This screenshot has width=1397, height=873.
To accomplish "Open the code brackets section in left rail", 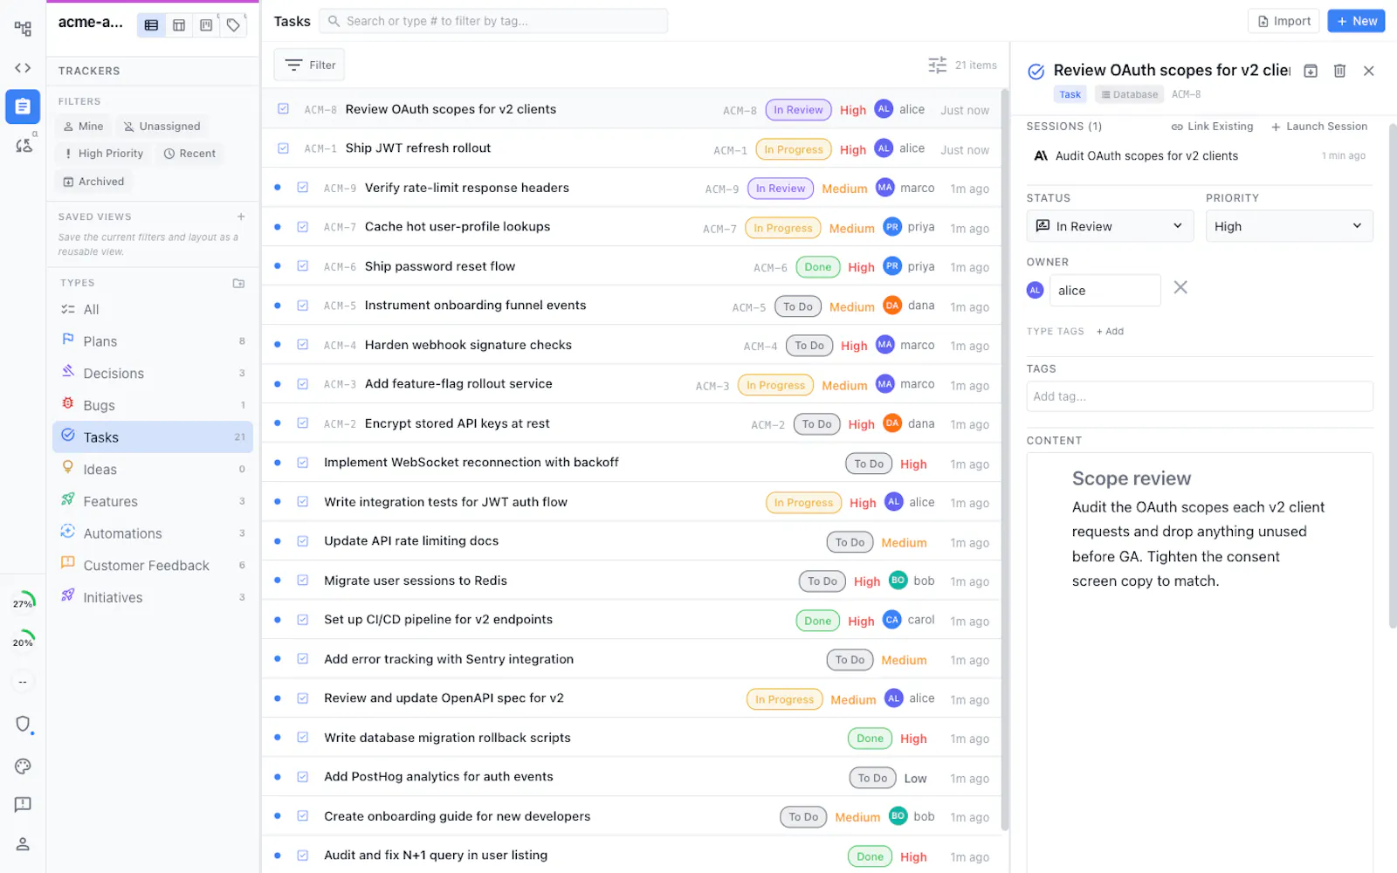I will click(x=23, y=68).
